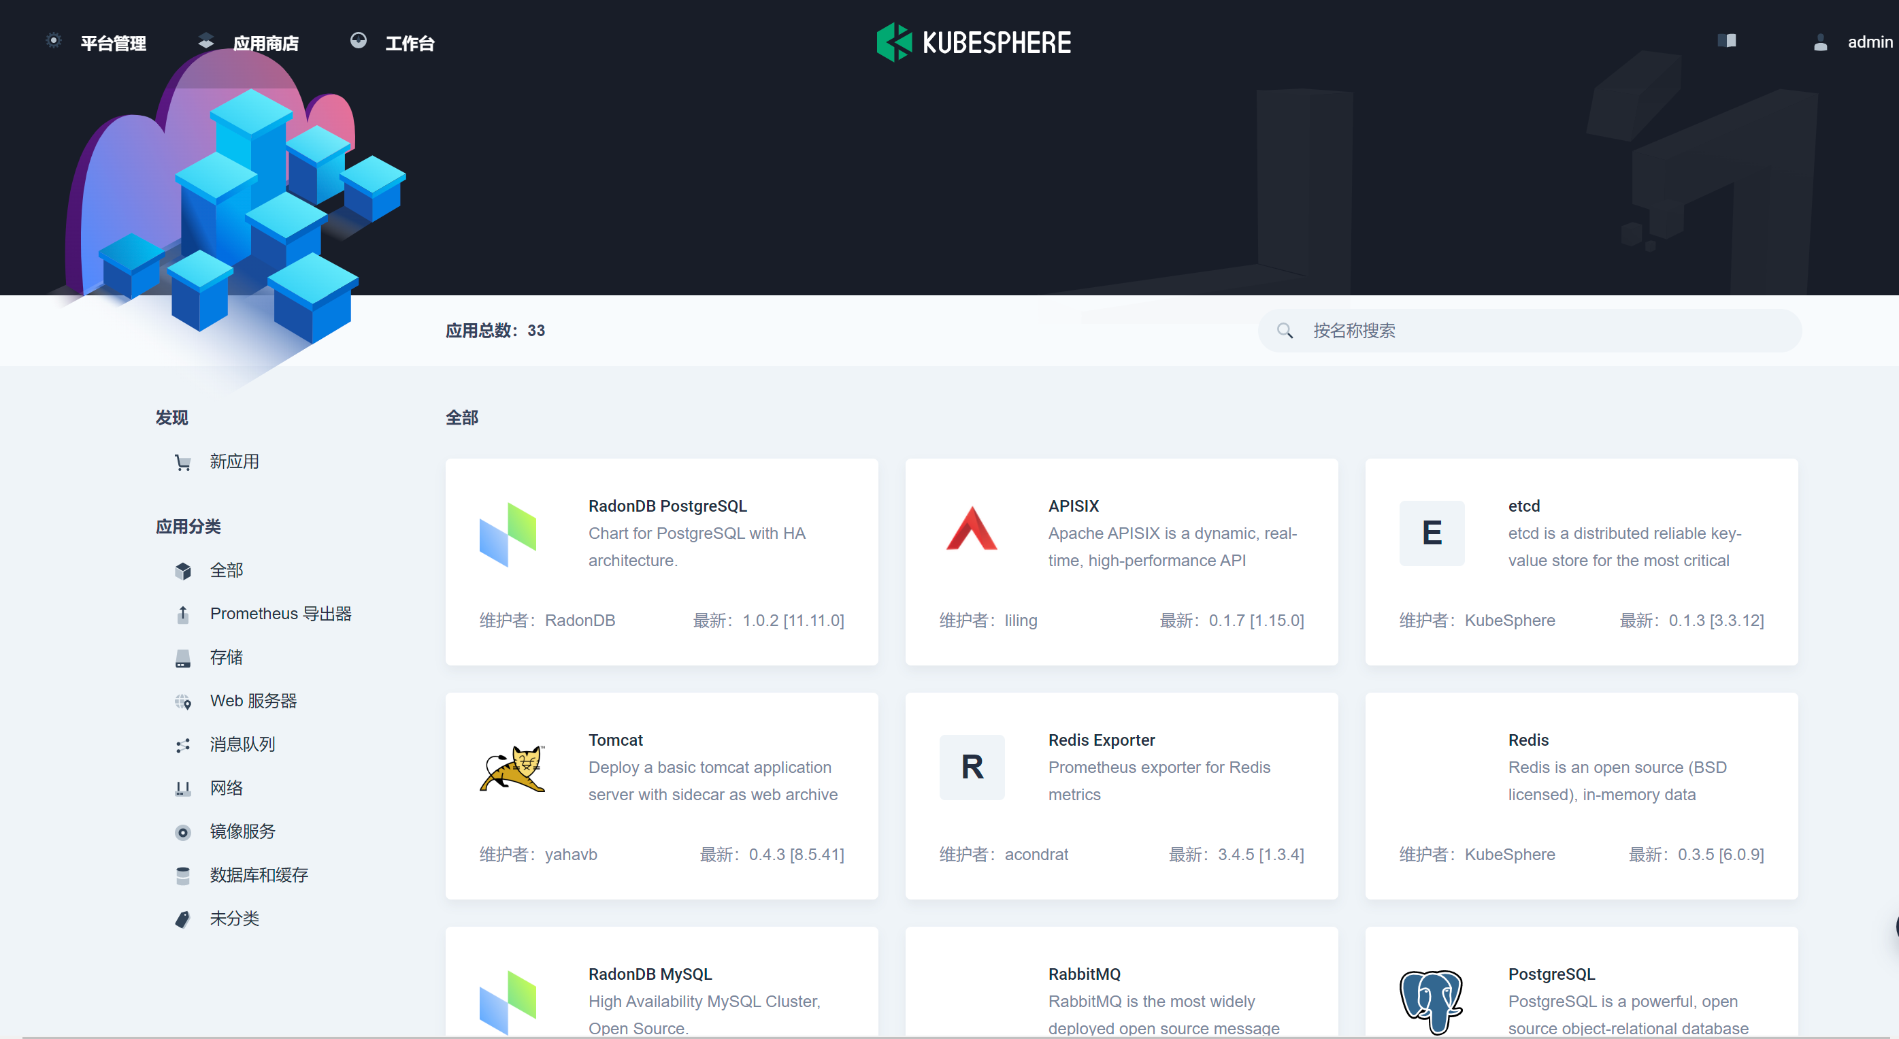Click the documentation book icon
Image resolution: width=1899 pixels, height=1039 pixels.
pos(1726,41)
